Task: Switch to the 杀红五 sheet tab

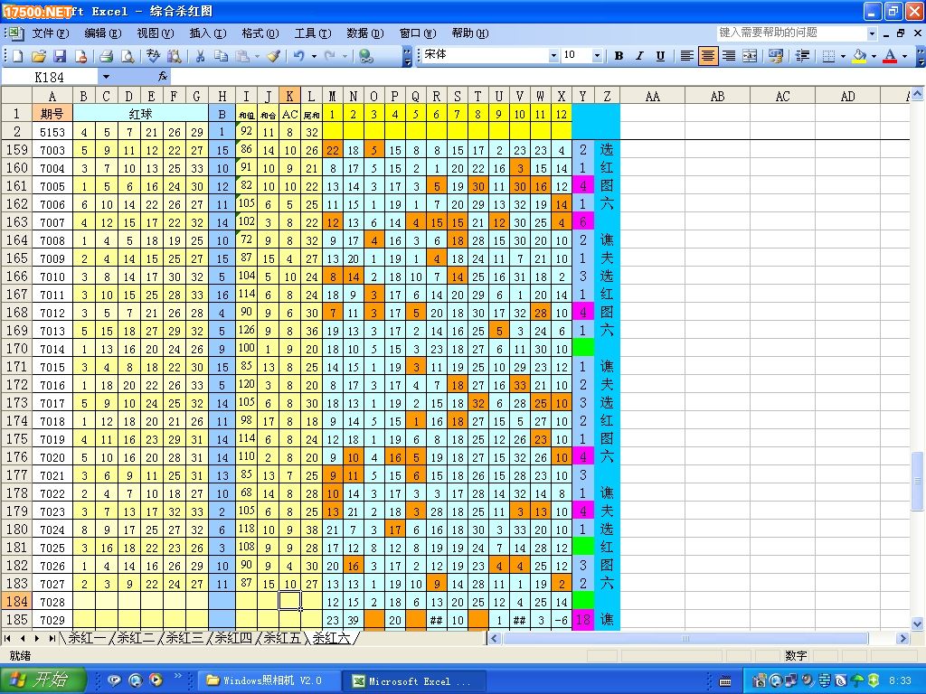Action: coord(282,637)
